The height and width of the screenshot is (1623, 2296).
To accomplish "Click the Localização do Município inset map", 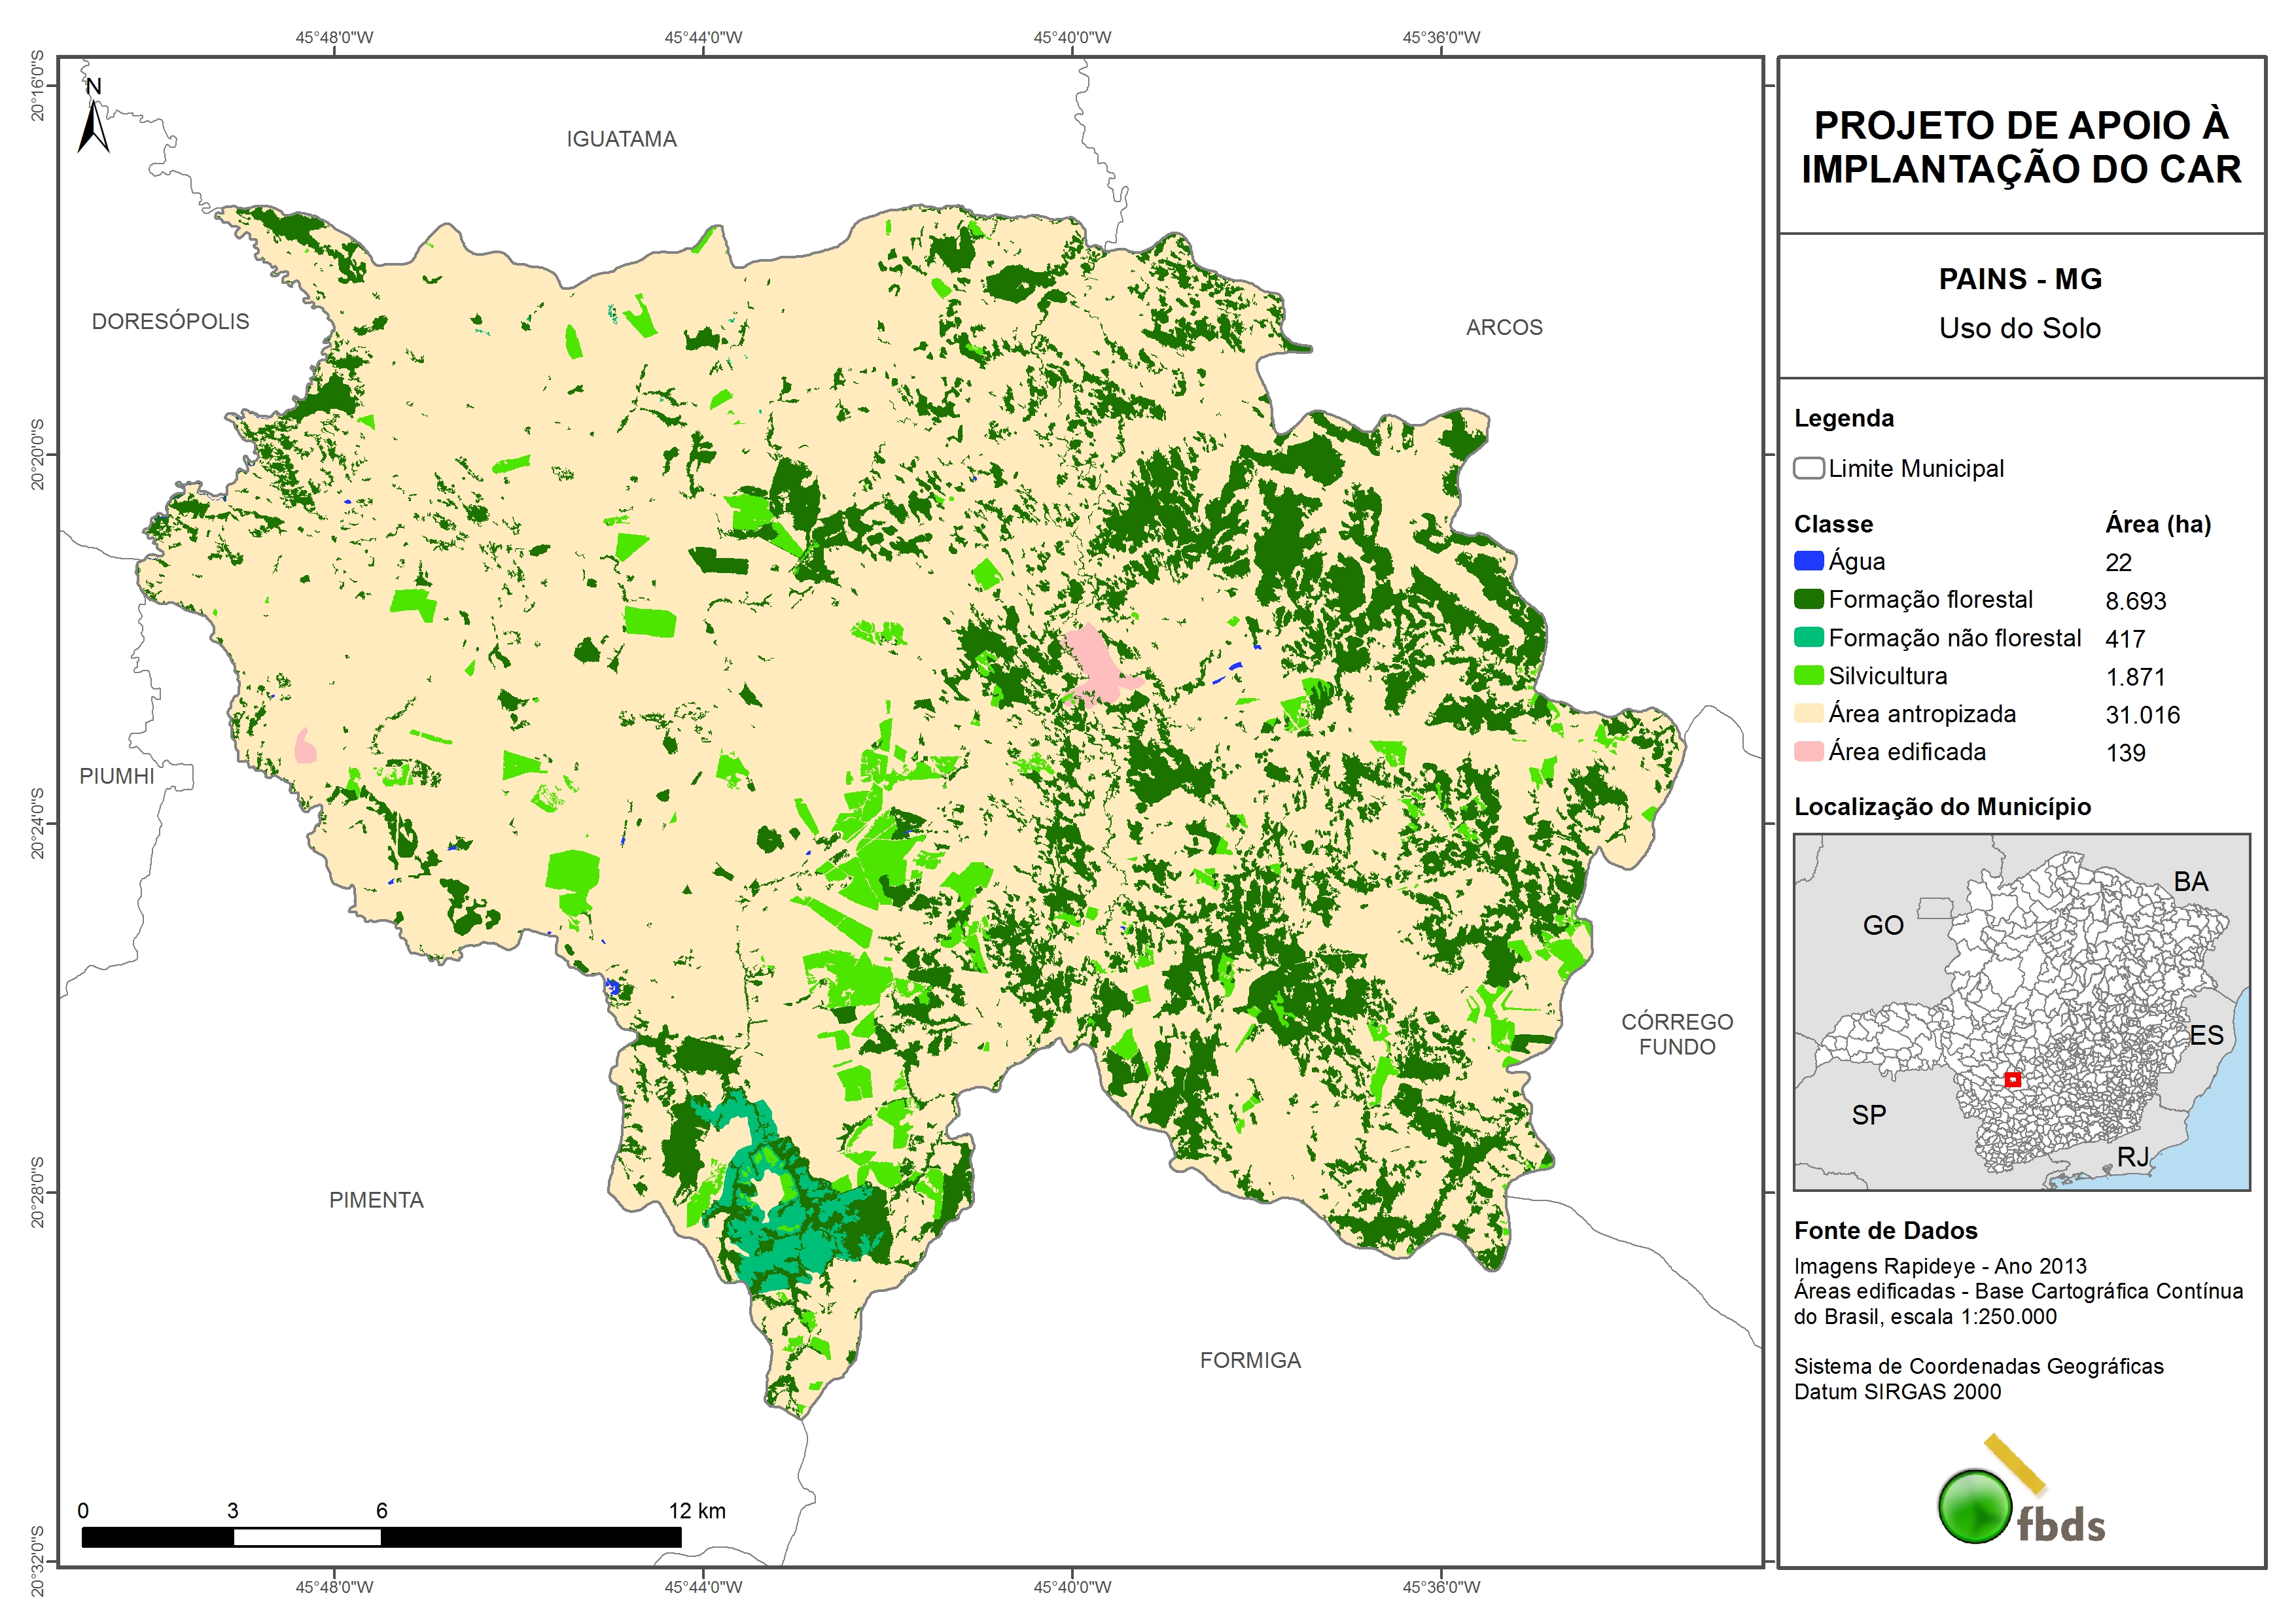I will (2021, 1011).
